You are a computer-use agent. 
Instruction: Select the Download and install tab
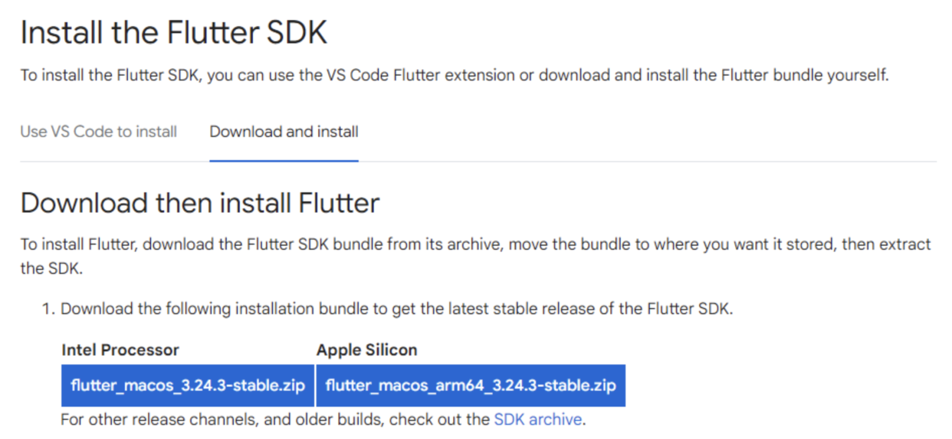click(284, 131)
